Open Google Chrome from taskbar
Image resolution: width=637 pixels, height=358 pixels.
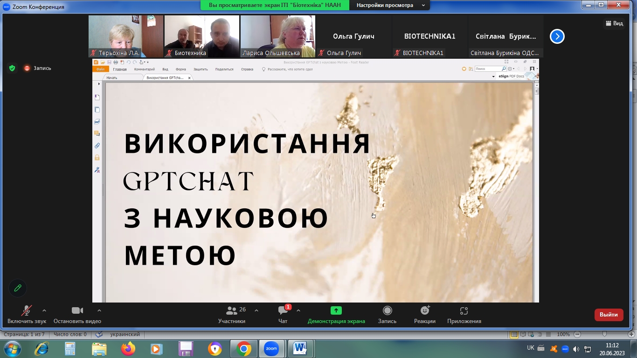coord(243,349)
